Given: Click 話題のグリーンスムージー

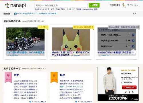Looking at the screenshot, I should click(71, 95).
